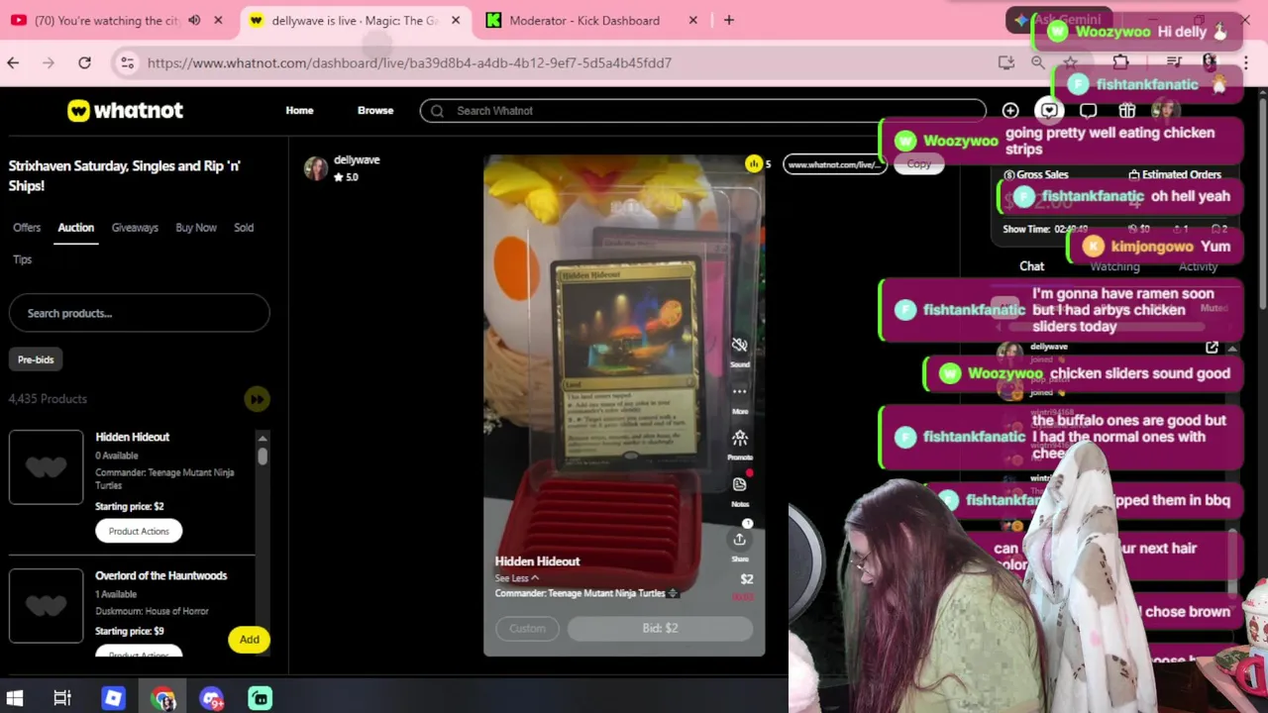The width and height of the screenshot is (1268, 713).
Task: Click the 'Hidden Hideout' title in product list
Action: coord(132,437)
